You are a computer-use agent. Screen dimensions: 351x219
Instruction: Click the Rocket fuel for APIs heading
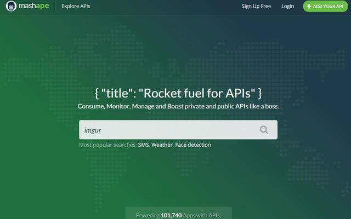tap(178, 93)
